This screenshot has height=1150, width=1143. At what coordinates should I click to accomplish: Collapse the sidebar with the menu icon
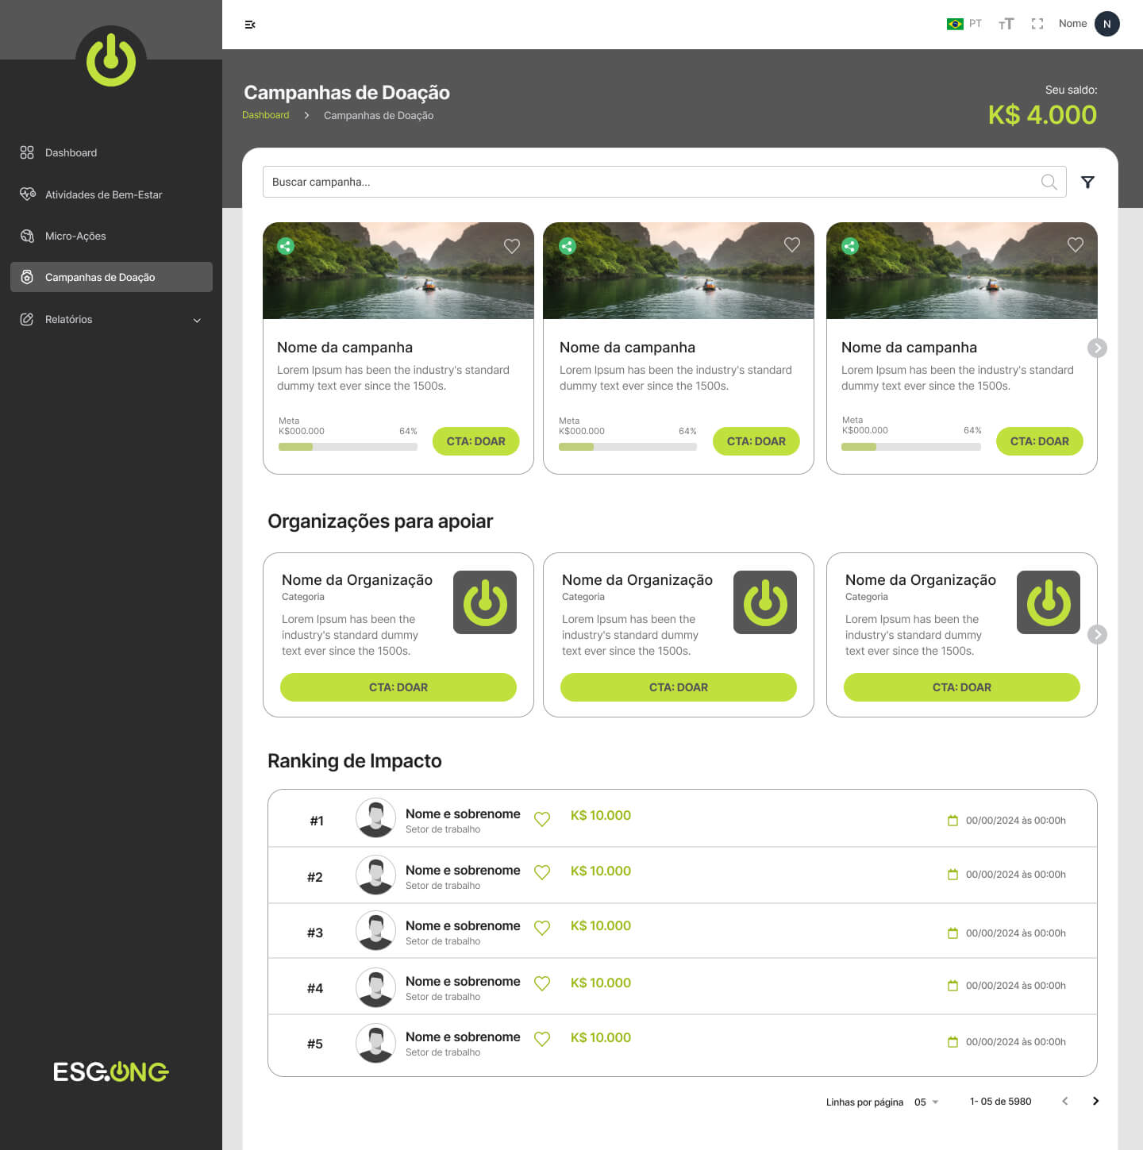(x=250, y=25)
